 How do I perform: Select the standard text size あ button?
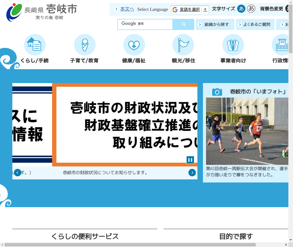click(x=241, y=9)
